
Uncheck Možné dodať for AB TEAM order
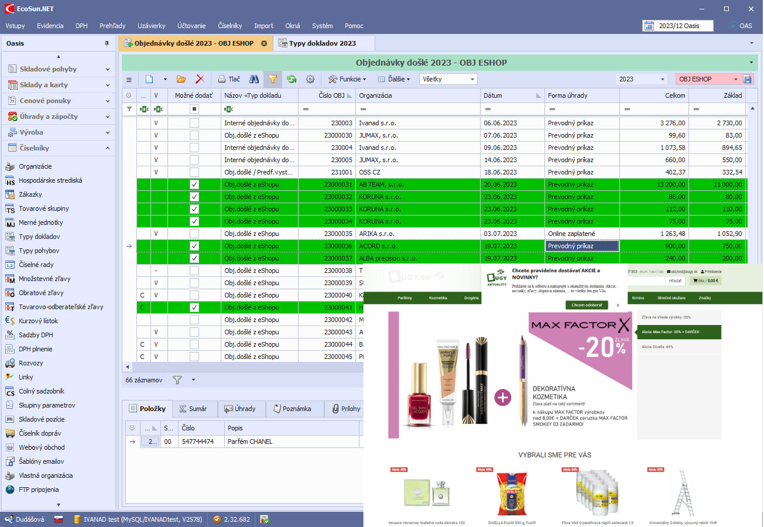pyautogui.click(x=194, y=184)
